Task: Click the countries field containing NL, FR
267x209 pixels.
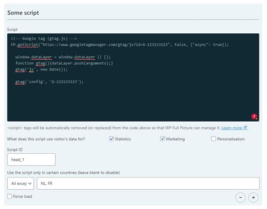Action: [148, 183]
